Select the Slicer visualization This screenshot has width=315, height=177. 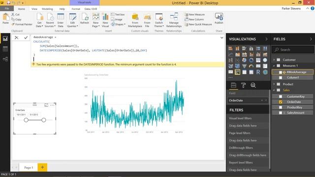click(237, 72)
